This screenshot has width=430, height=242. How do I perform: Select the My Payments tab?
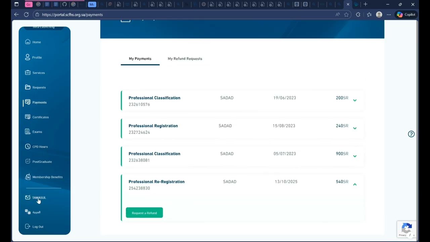point(140,58)
